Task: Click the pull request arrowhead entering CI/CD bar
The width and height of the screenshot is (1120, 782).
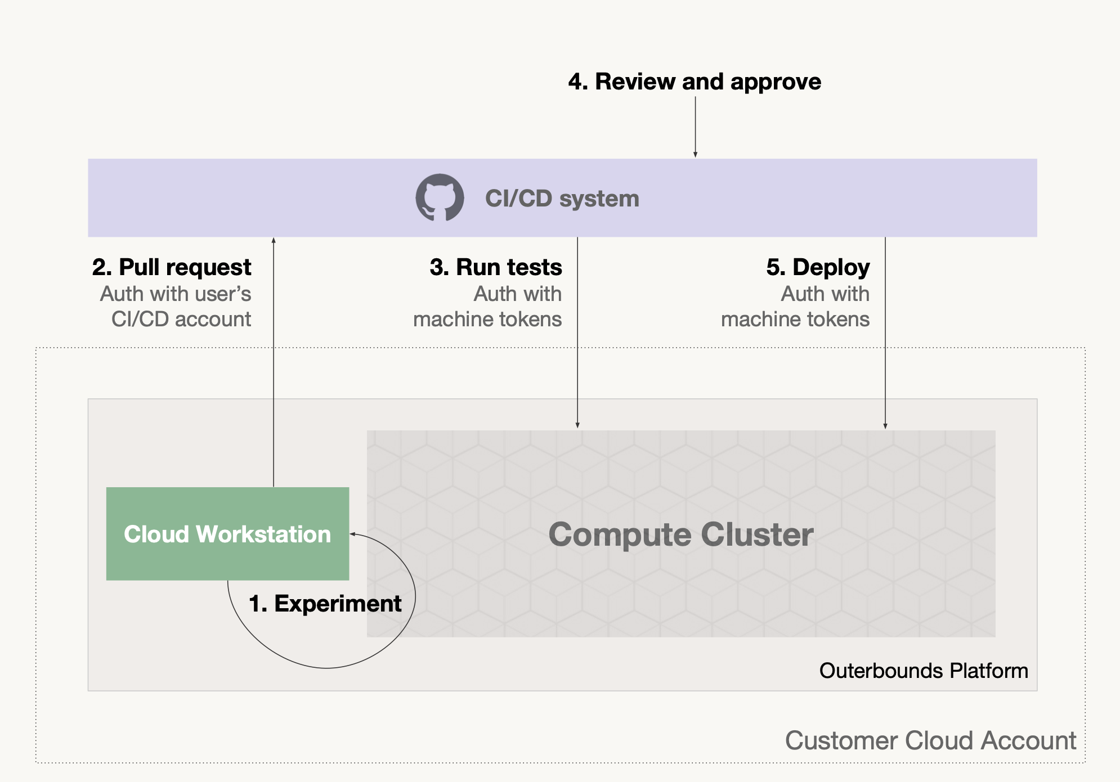Action: (x=274, y=241)
